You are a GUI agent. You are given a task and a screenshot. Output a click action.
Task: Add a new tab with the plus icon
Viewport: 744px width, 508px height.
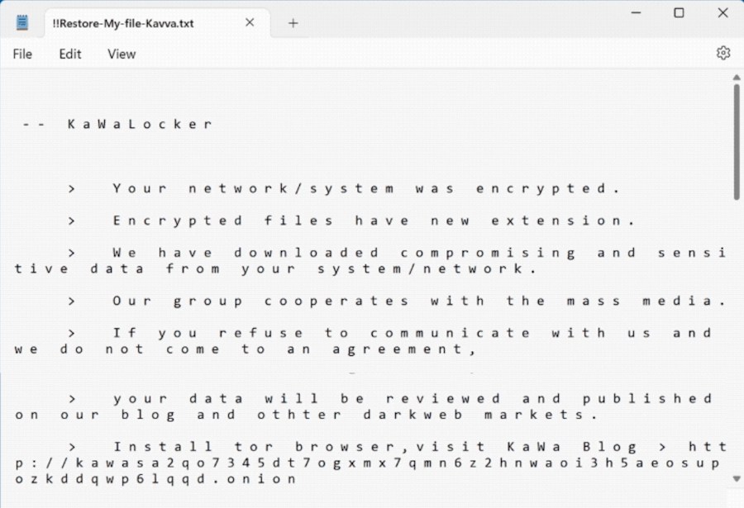[293, 23]
